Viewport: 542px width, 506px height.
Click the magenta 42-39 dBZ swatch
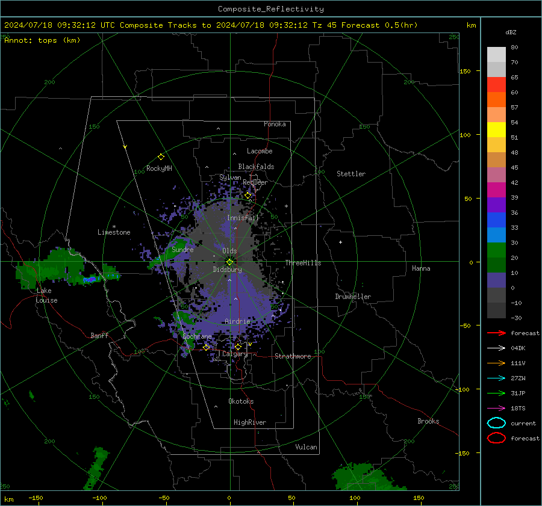click(496, 190)
